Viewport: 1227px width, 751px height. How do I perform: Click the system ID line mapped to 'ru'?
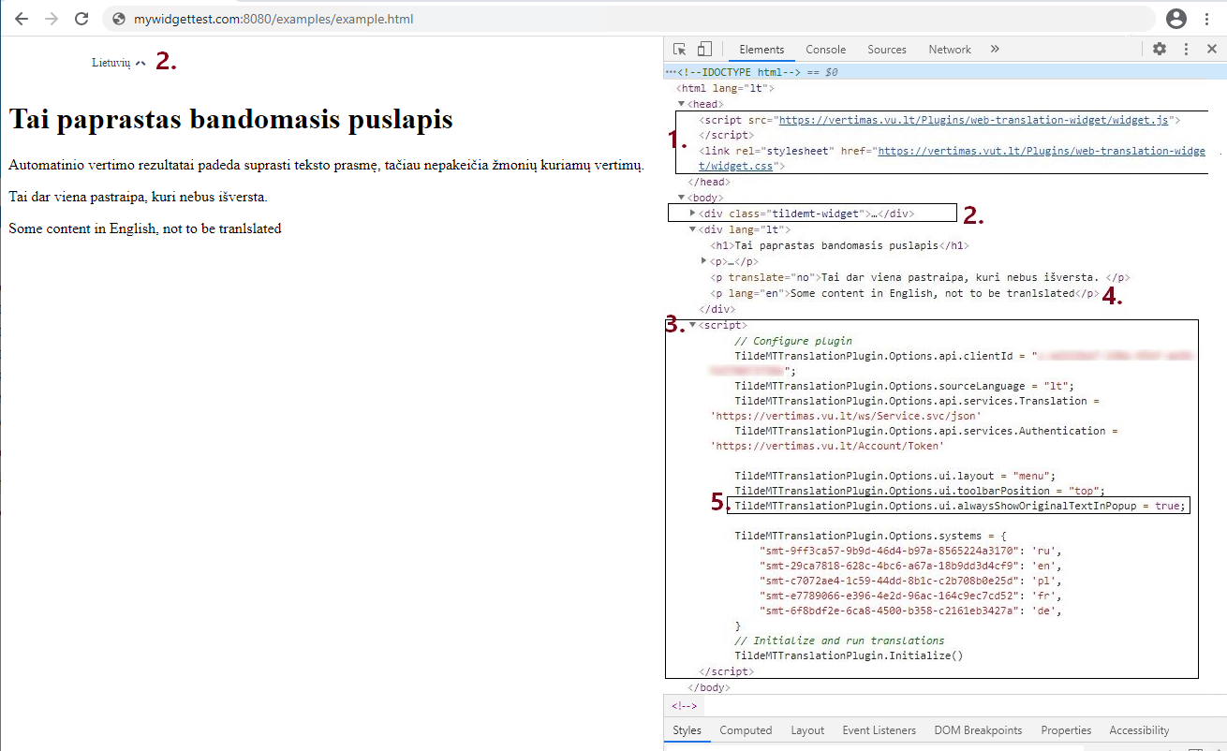[911, 551]
